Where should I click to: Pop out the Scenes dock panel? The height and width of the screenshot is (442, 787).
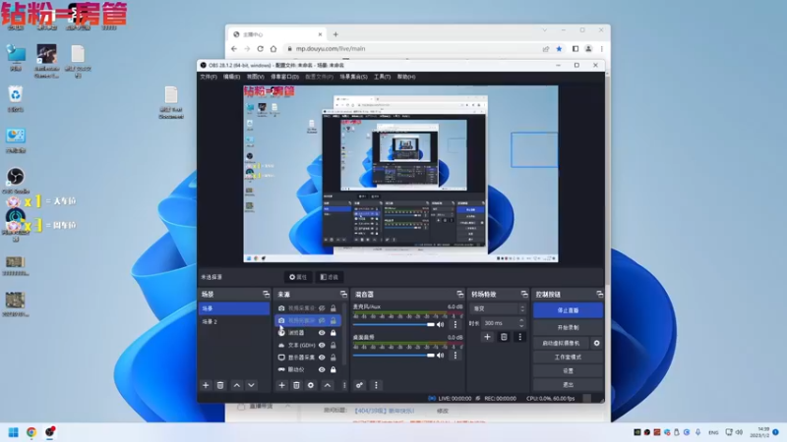pyautogui.click(x=266, y=294)
